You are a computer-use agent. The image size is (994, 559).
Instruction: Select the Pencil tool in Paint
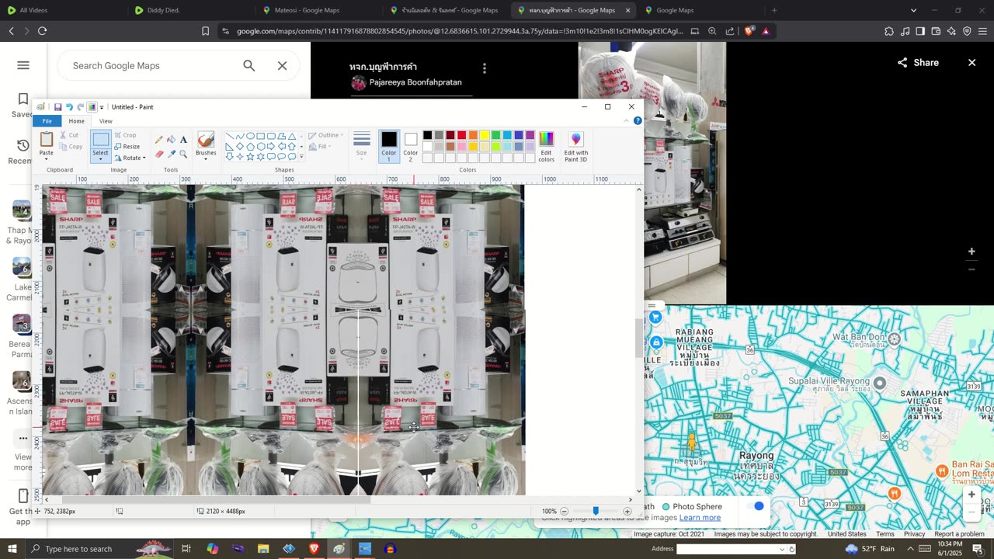(x=159, y=140)
